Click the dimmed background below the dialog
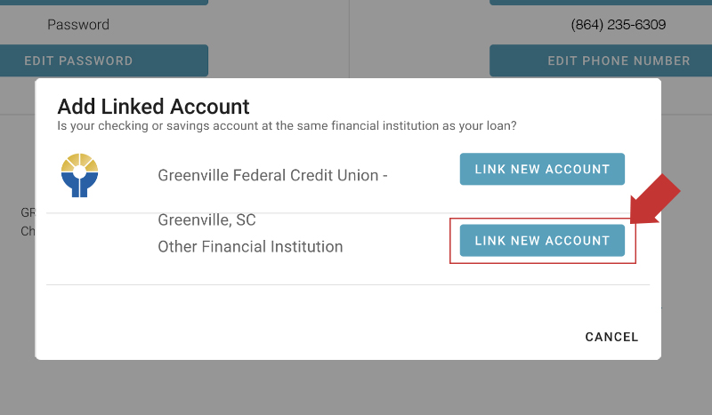The height and width of the screenshot is (415, 712). [x=356, y=387]
